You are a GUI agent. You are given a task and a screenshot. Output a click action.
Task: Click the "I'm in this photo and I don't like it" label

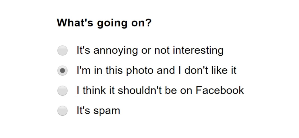156,70
